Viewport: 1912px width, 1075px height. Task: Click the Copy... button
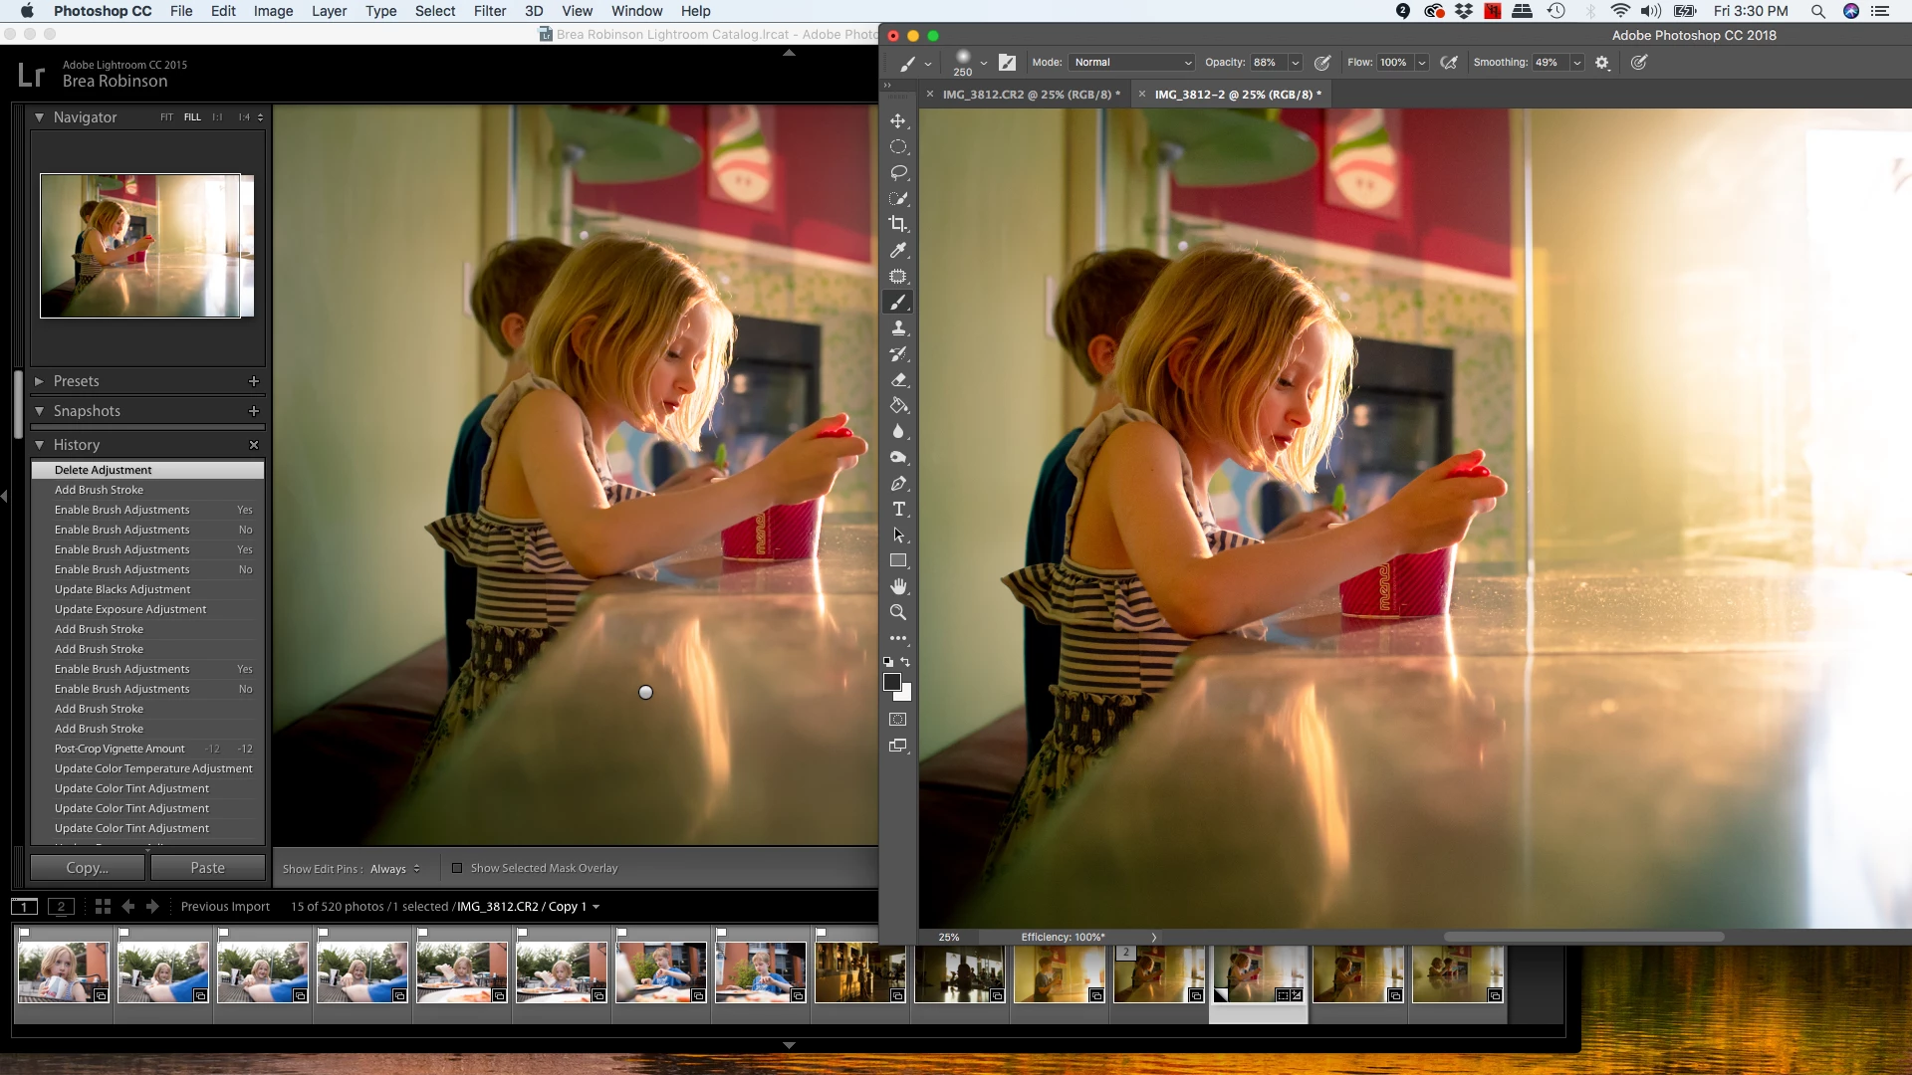click(x=88, y=868)
